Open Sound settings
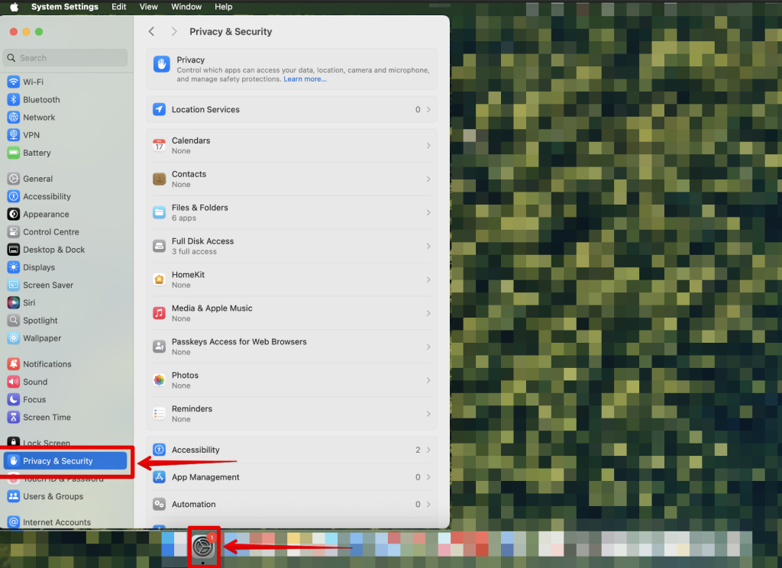This screenshot has width=782, height=568. pos(66,382)
